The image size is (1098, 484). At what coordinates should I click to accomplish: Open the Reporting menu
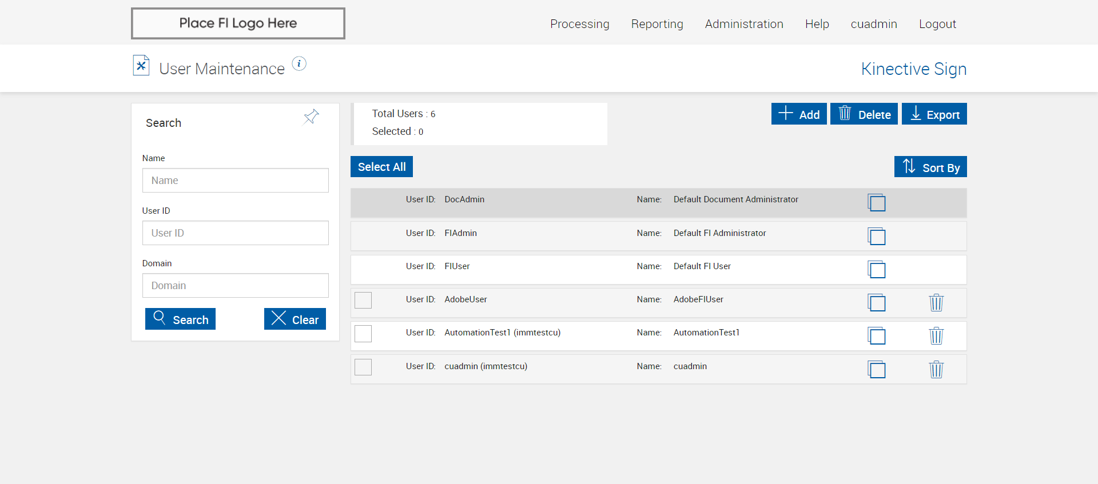[657, 24]
